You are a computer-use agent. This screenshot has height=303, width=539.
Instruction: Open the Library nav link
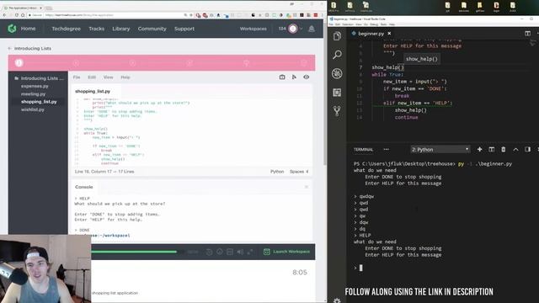pyautogui.click(x=121, y=29)
